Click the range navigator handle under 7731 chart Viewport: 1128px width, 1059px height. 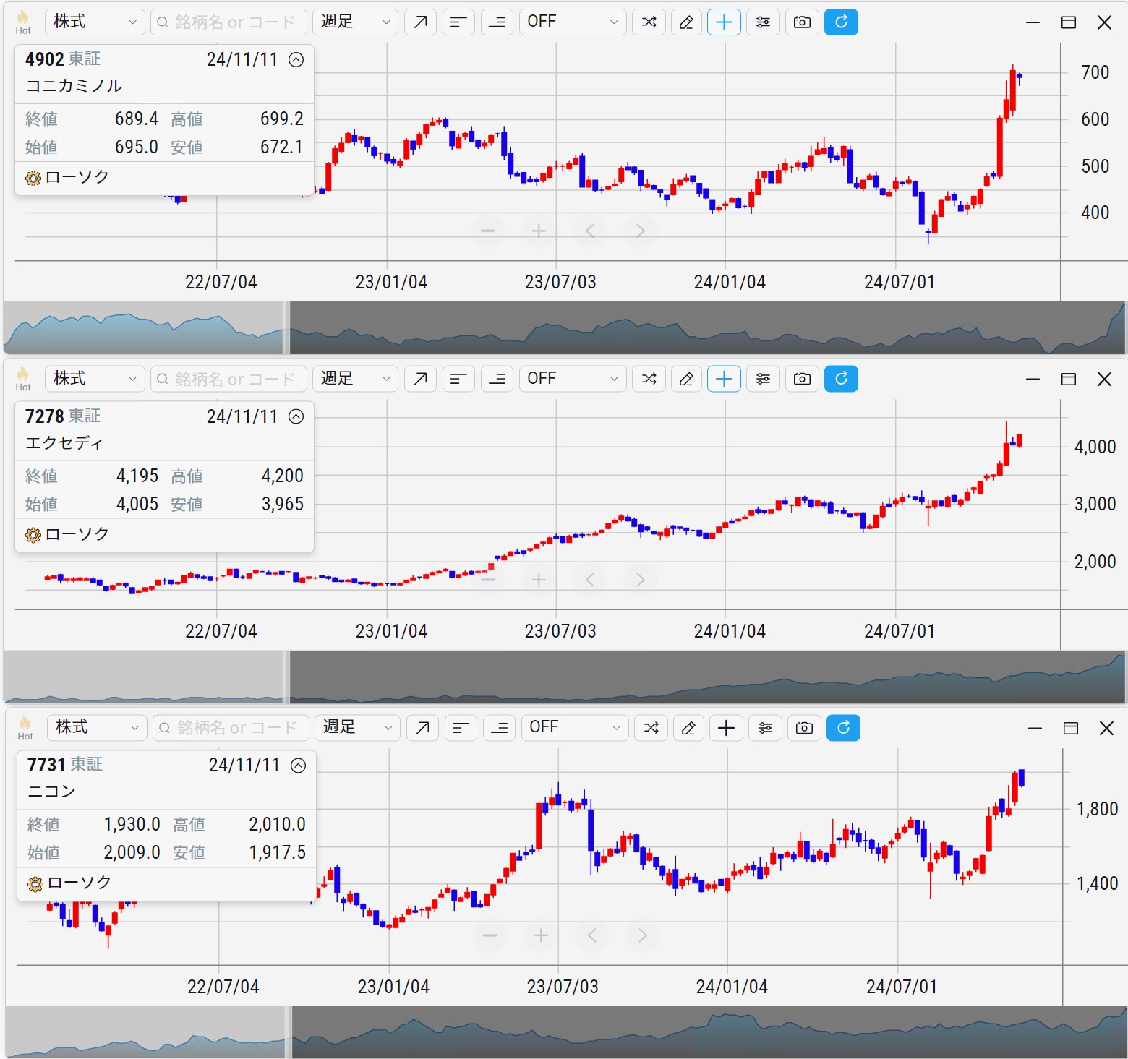289,1032
